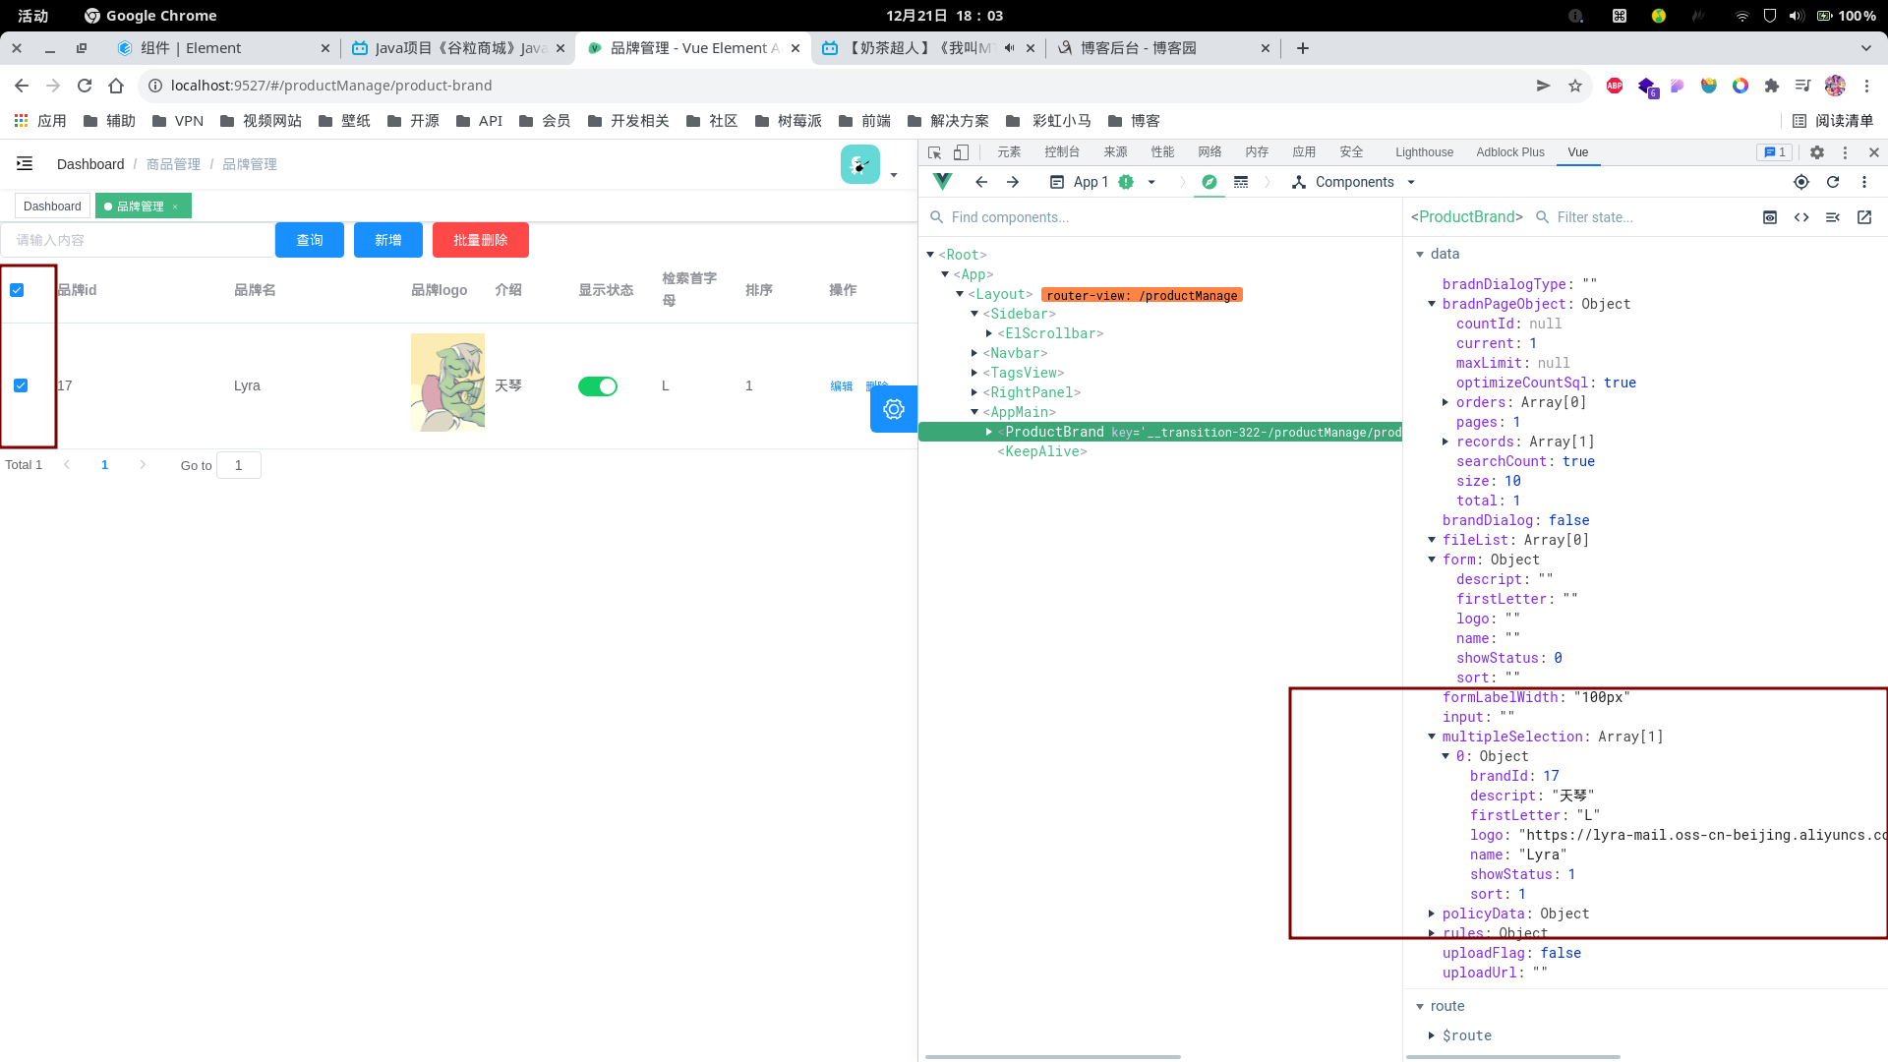Click the blue settings gear panel button
The width and height of the screenshot is (1888, 1062).
click(893, 409)
